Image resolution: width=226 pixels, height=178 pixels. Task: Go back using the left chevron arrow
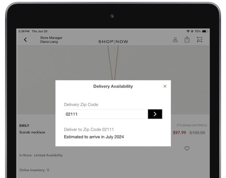click(25, 40)
